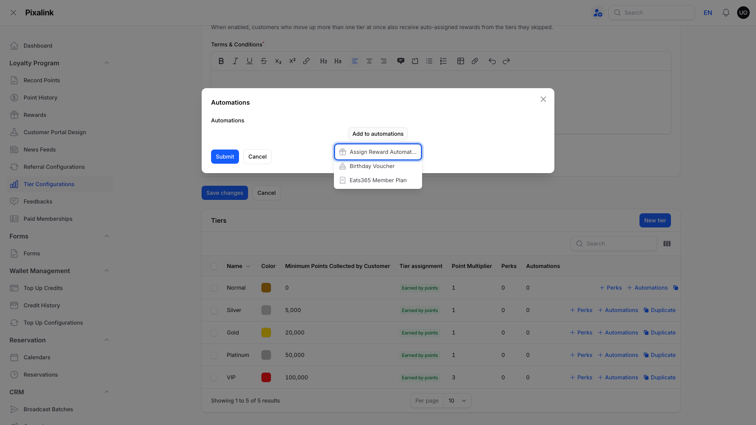Click the VIP tier red color swatch

coord(266,377)
